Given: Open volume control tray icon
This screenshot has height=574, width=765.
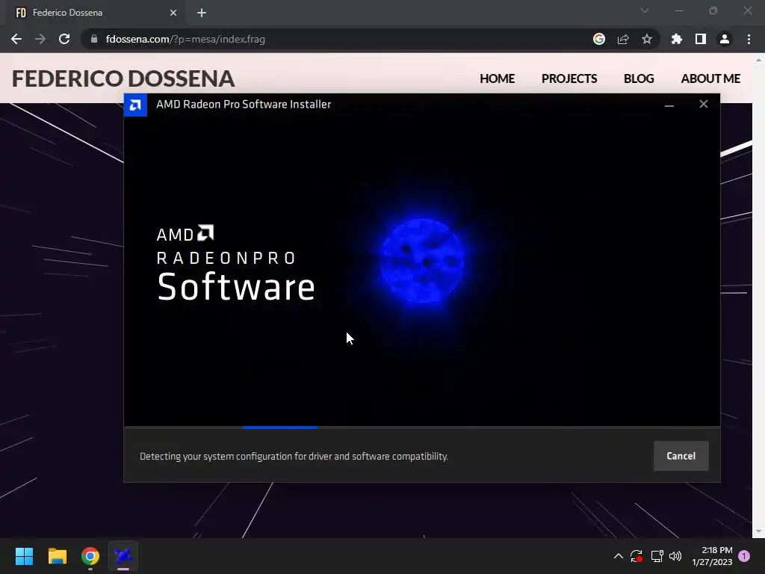Looking at the screenshot, I should [x=675, y=556].
